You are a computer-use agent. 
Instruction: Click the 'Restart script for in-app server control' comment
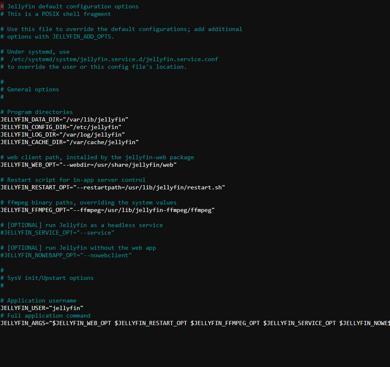(x=73, y=180)
